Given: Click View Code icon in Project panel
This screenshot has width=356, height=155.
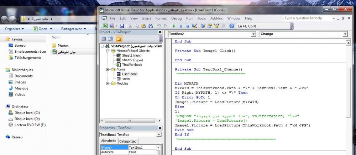Looking at the screenshot, I should [104, 39].
